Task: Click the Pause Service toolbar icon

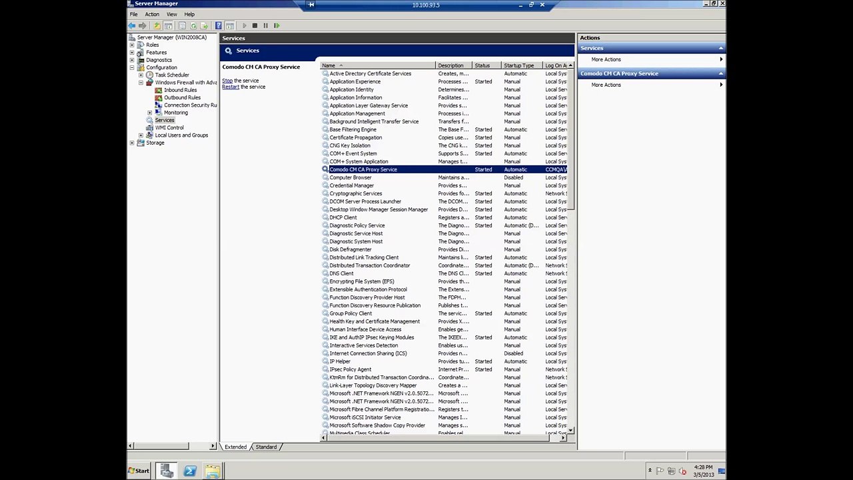Action: tap(266, 25)
